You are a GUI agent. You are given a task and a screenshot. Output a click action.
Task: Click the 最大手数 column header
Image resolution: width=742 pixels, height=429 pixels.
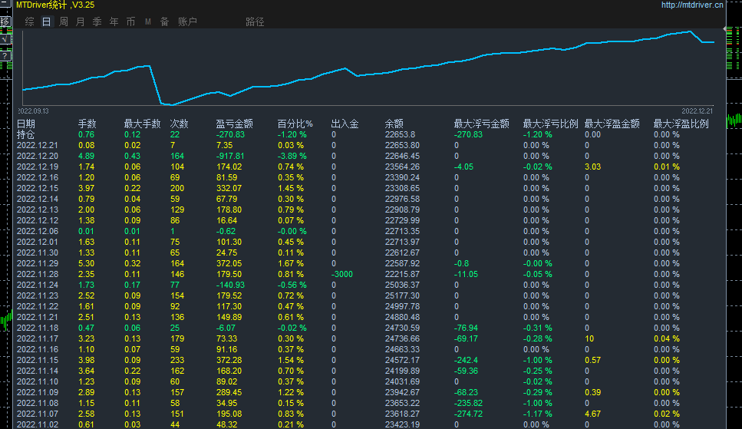(142, 124)
